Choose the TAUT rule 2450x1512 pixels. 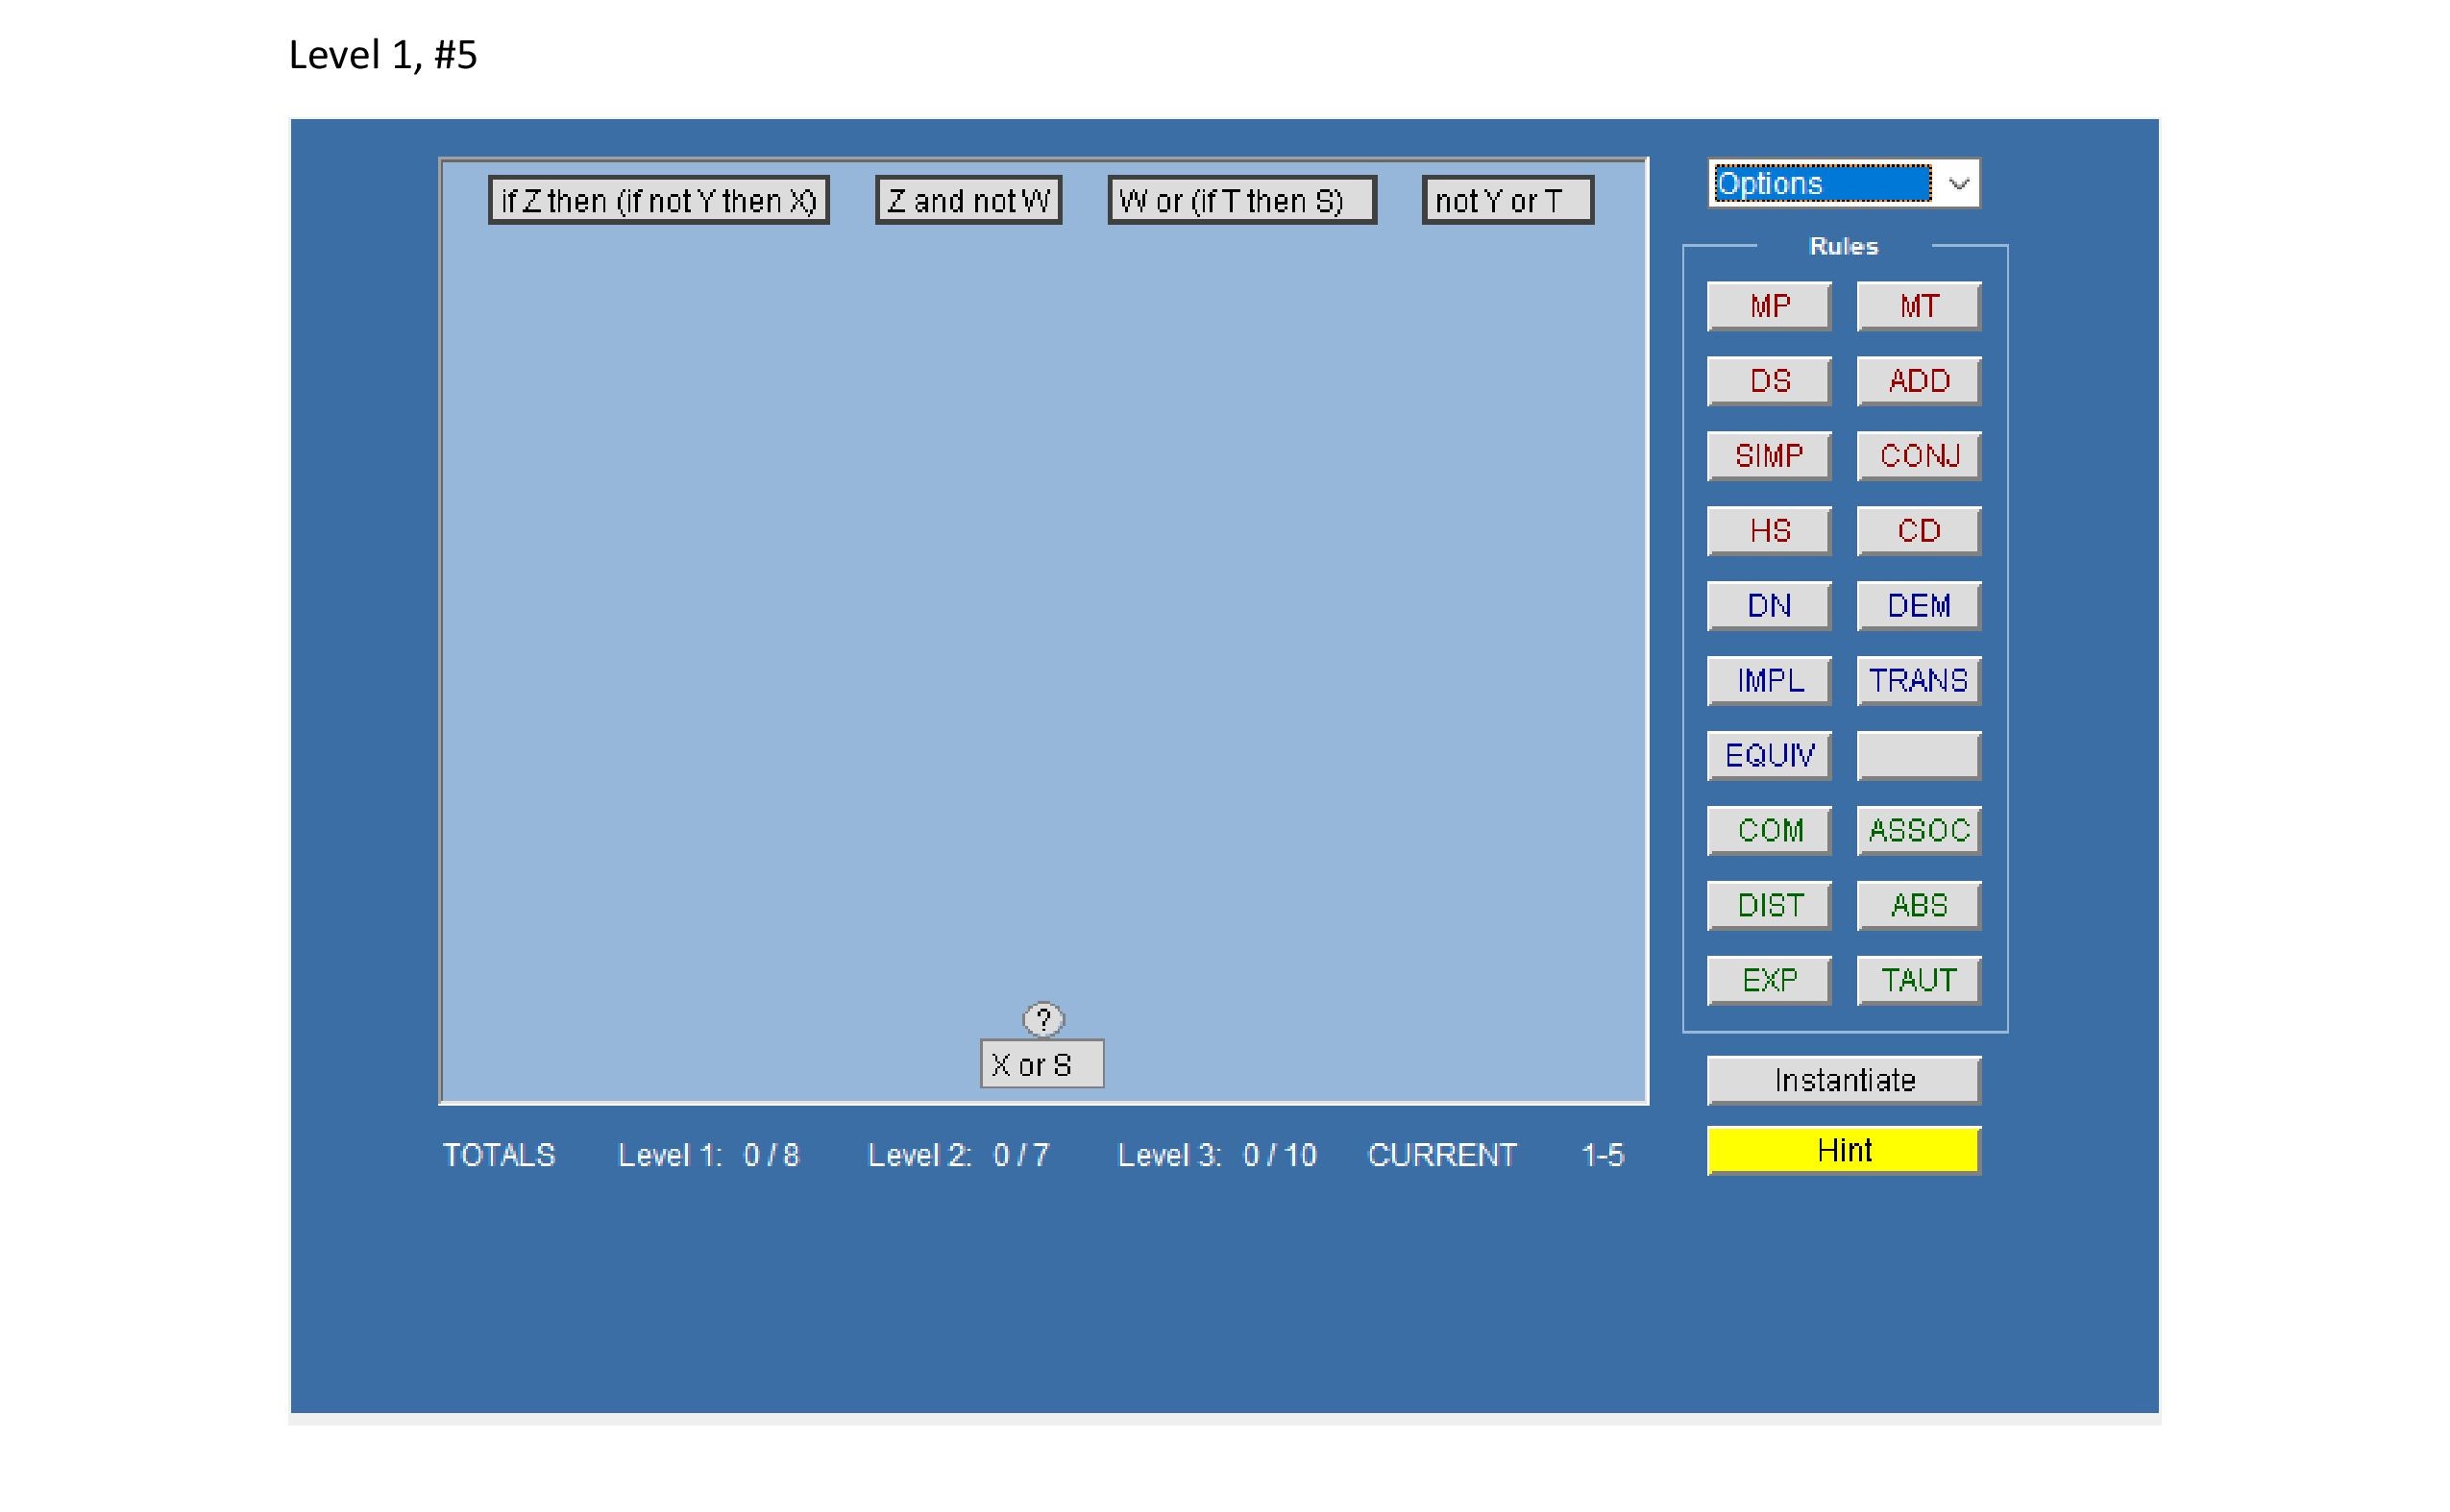pyautogui.click(x=1917, y=980)
